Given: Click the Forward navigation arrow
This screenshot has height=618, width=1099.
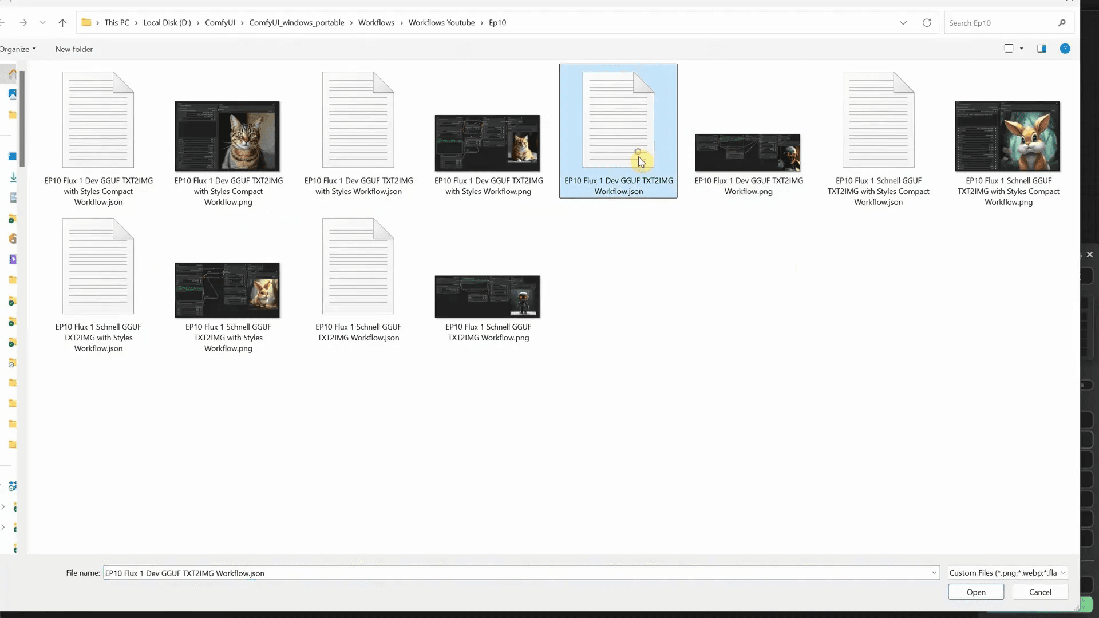Looking at the screenshot, I should pyautogui.click(x=23, y=23).
